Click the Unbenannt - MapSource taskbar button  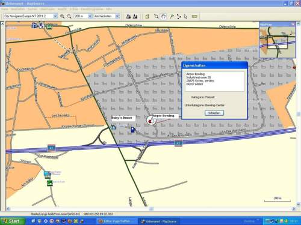pos(159,221)
